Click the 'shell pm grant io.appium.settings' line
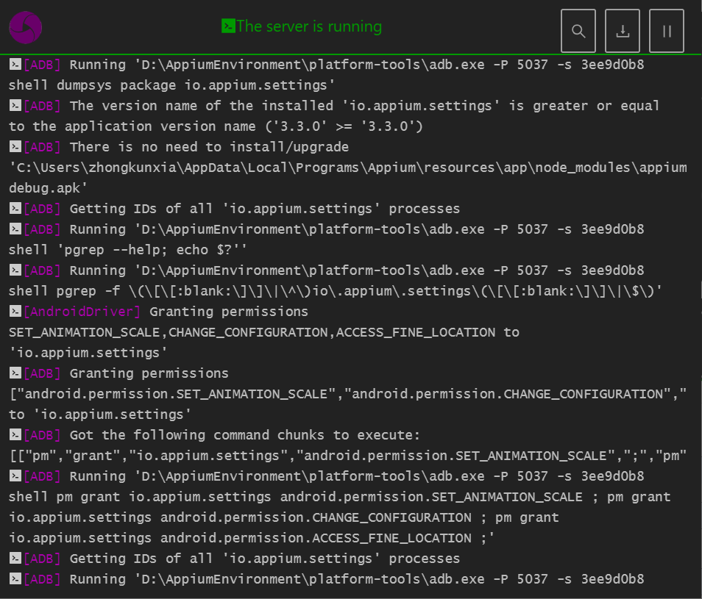The width and height of the screenshot is (702, 599). click(338, 497)
